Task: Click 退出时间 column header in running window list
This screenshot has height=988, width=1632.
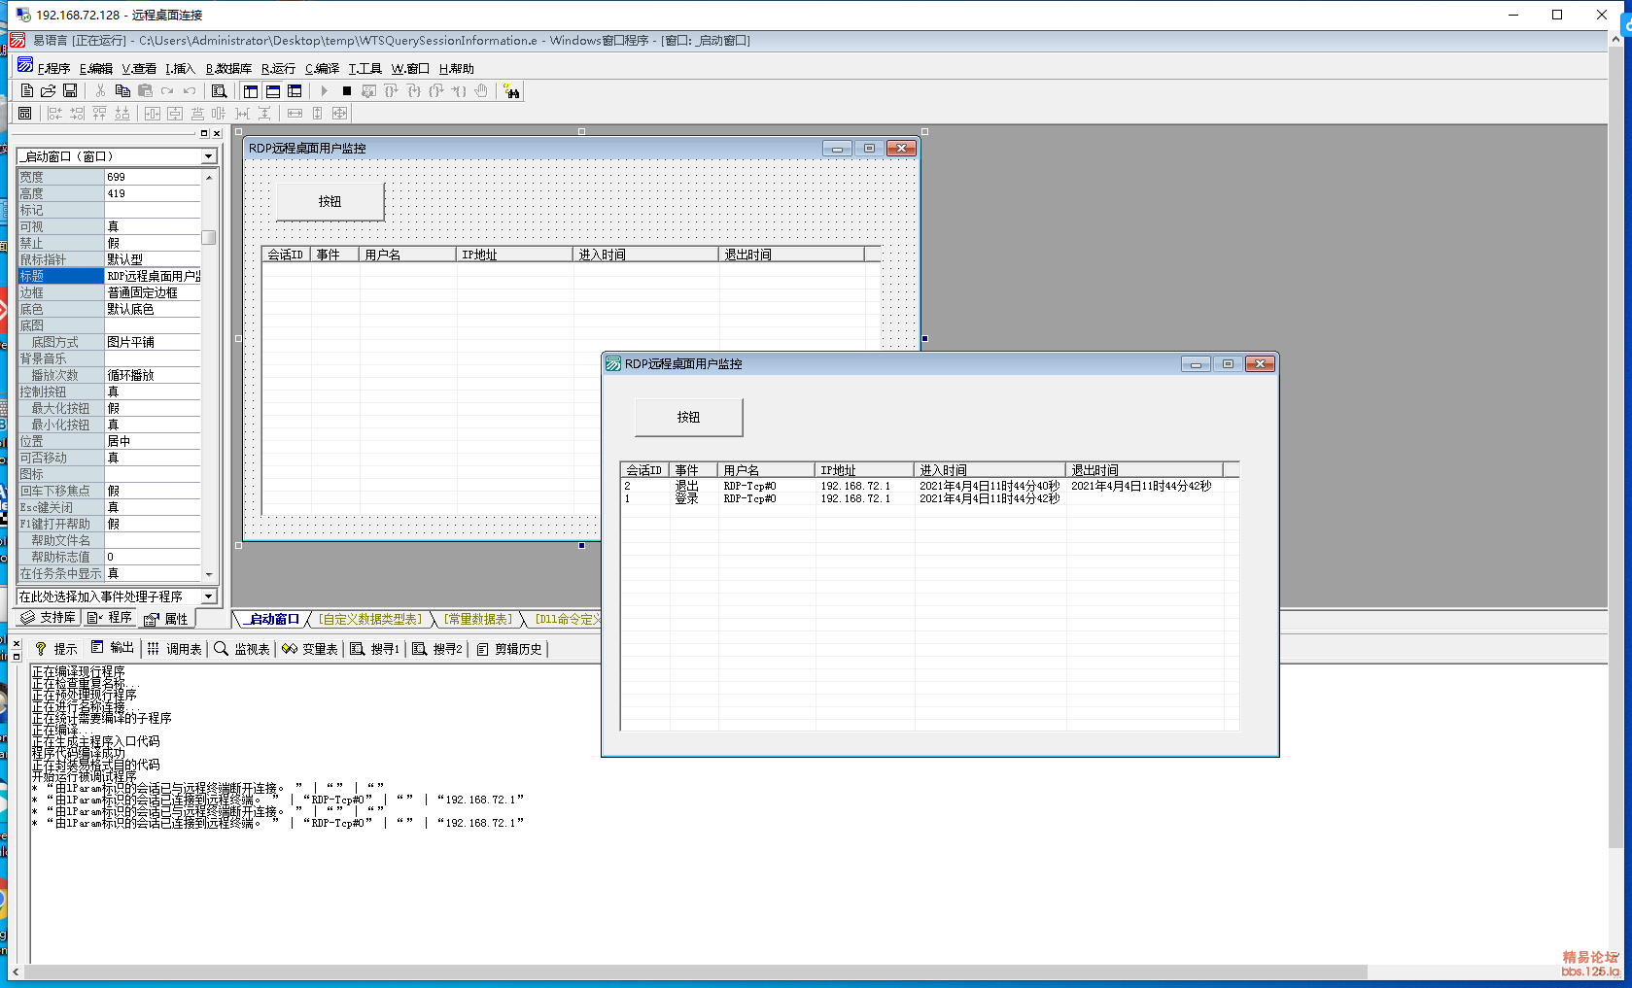Action: click(1145, 470)
